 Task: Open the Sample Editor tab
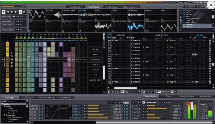[x=205, y=96]
